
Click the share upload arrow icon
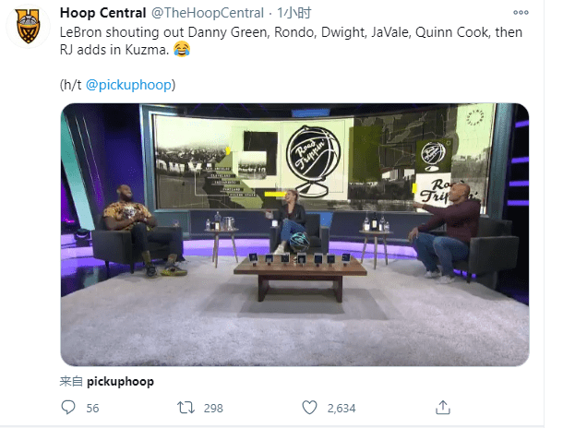[443, 408]
